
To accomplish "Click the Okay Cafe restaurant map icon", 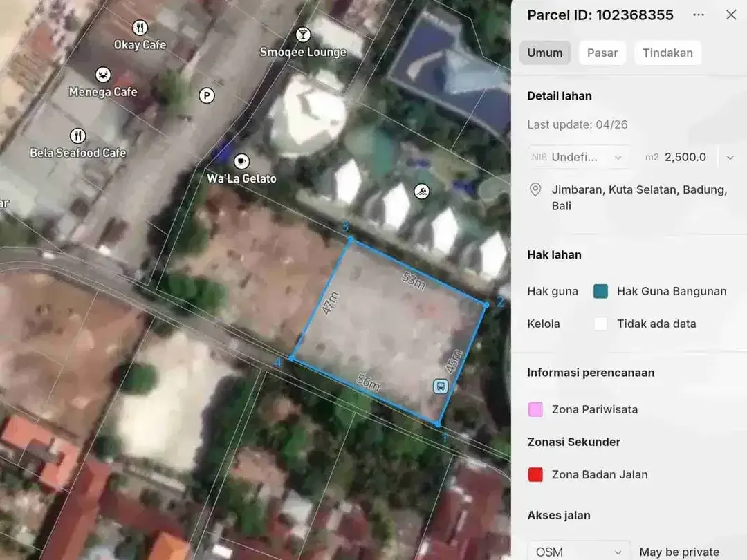I will point(140,28).
